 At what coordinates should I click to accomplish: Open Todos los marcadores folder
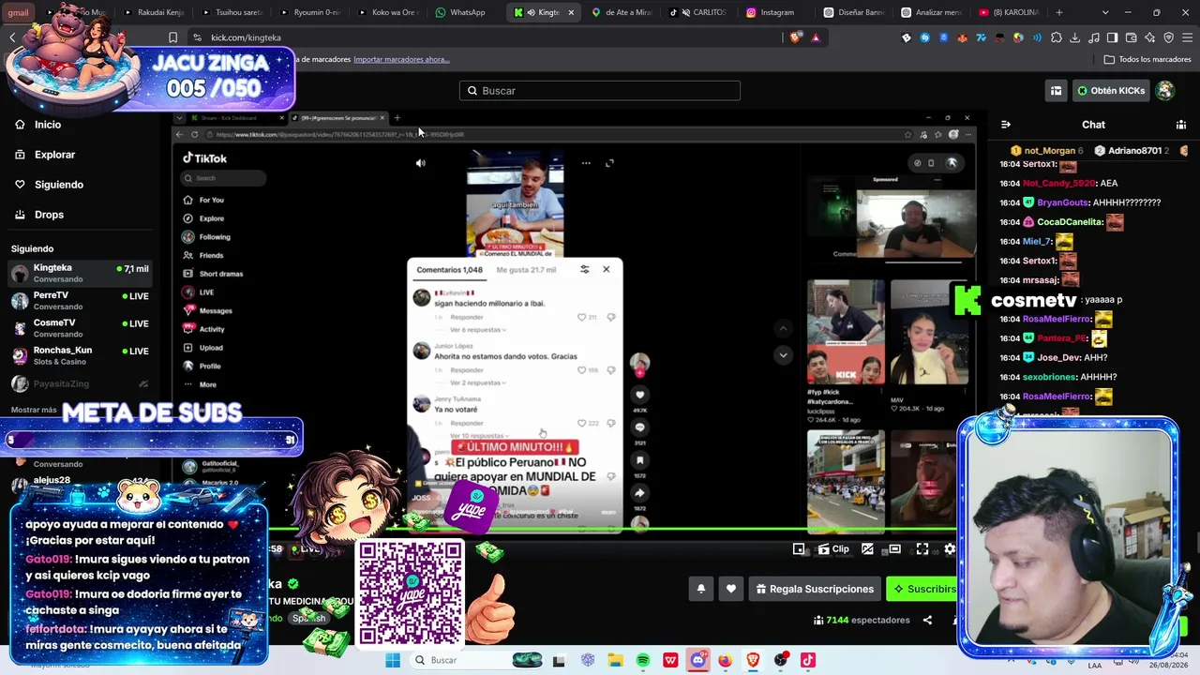pyautogui.click(x=1147, y=59)
